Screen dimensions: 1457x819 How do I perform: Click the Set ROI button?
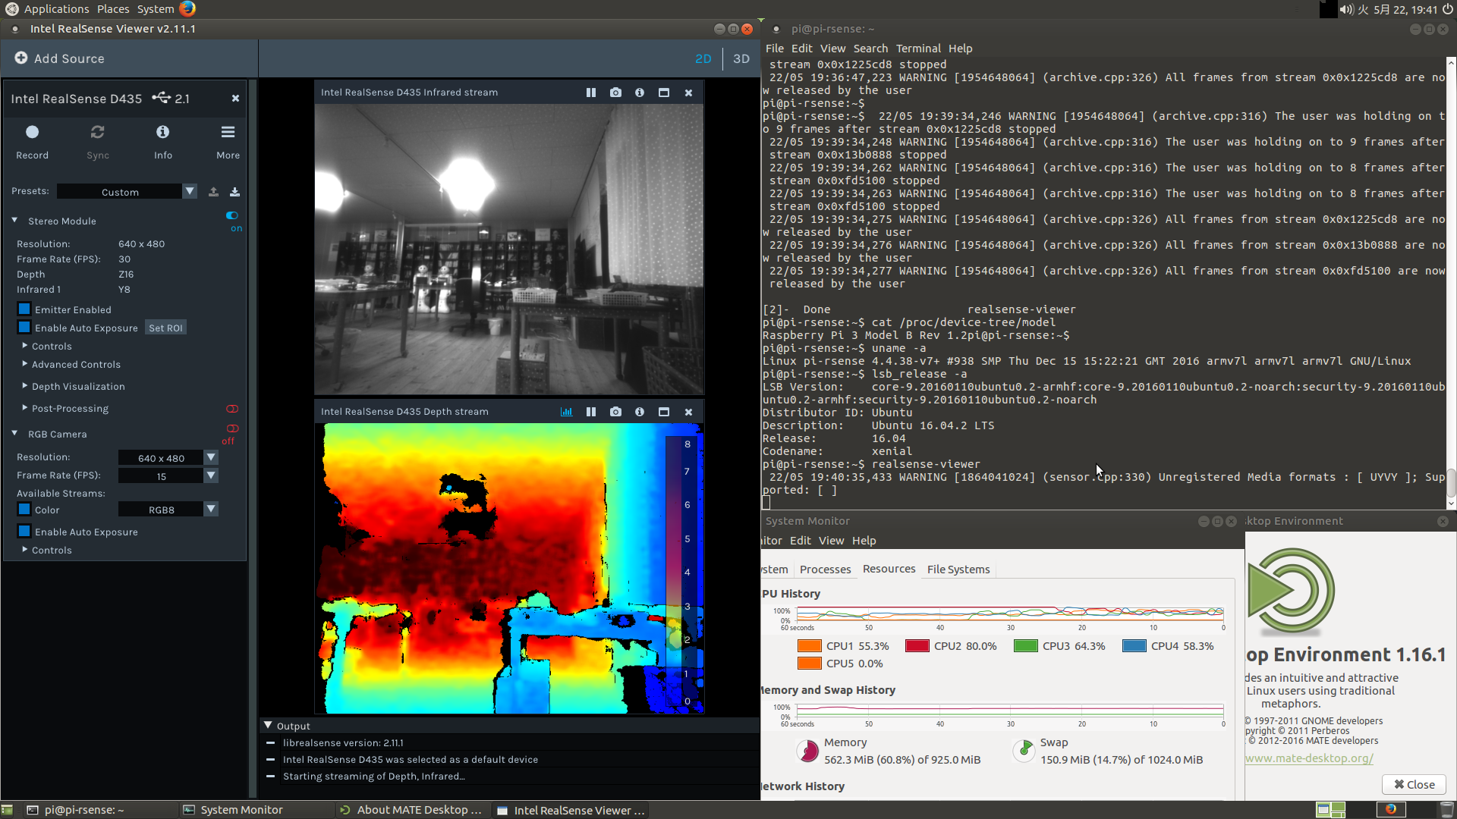click(165, 328)
